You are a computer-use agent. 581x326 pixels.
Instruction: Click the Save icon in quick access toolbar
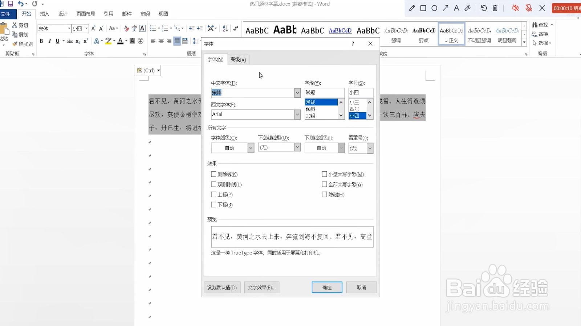pos(11,4)
